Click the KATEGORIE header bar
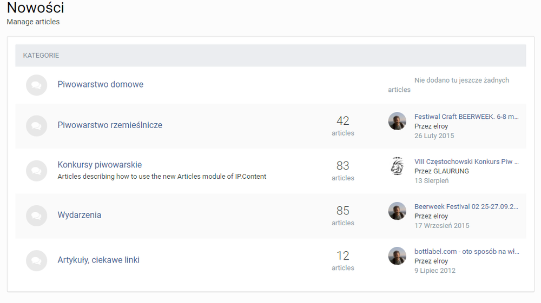The width and height of the screenshot is (541, 303). tap(270, 55)
